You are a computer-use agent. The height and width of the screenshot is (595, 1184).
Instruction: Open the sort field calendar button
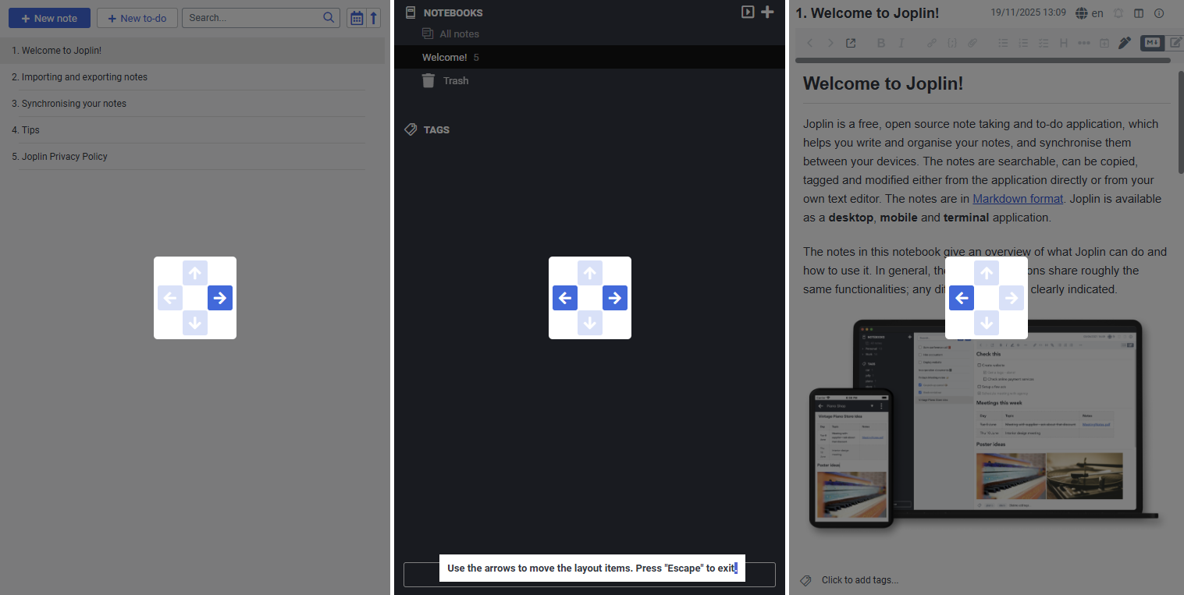pyautogui.click(x=357, y=18)
